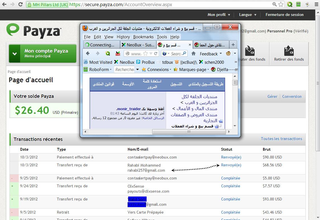
Task: Expand the Mon compte Payza main menu
Action: pos(42,53)
